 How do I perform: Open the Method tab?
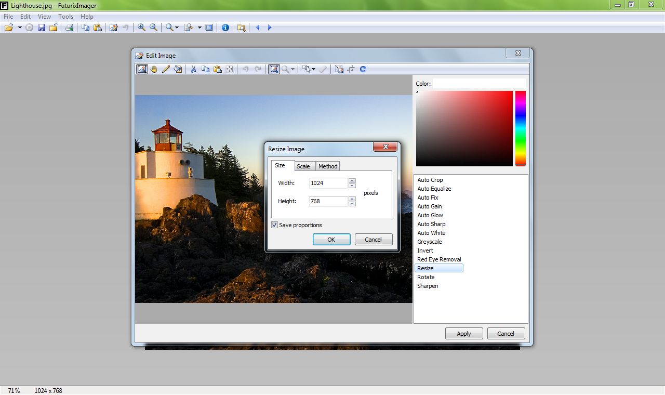[x=328, y=166]
